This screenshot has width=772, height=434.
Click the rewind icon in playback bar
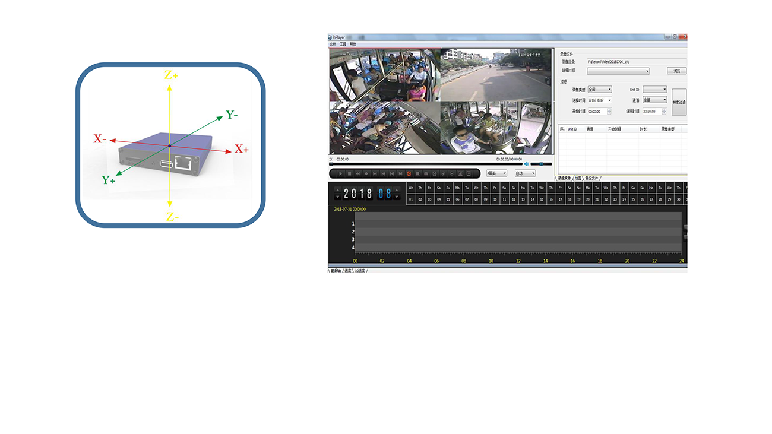[x=357, y=173]
